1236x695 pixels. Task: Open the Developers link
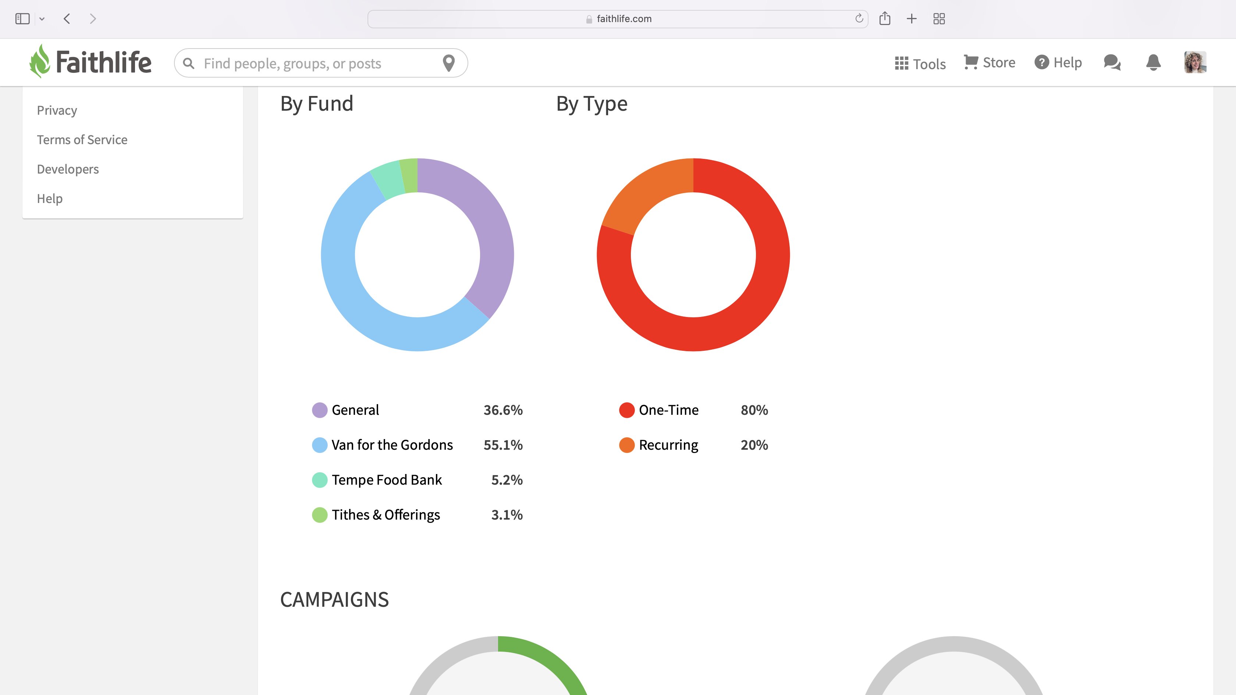tap(68, 169)
